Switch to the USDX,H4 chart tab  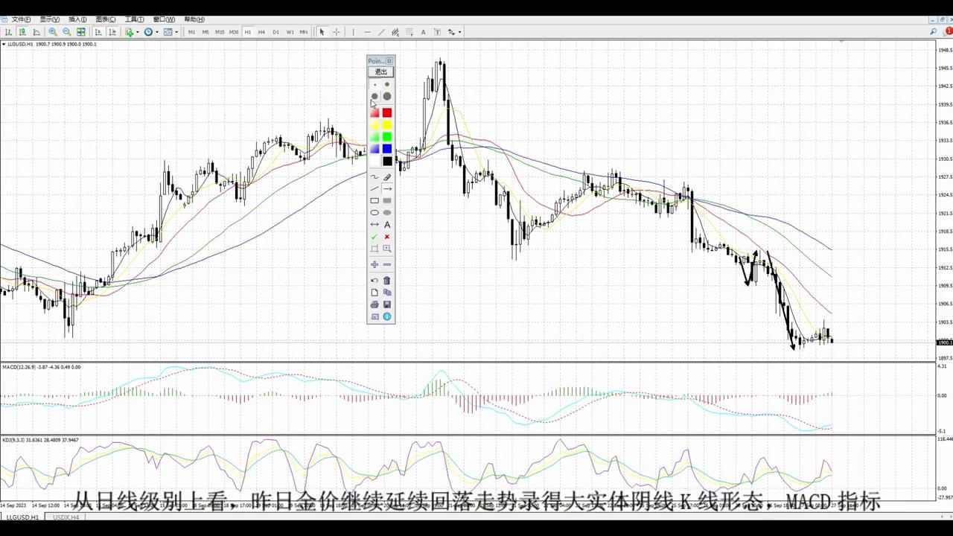(66, 517)
